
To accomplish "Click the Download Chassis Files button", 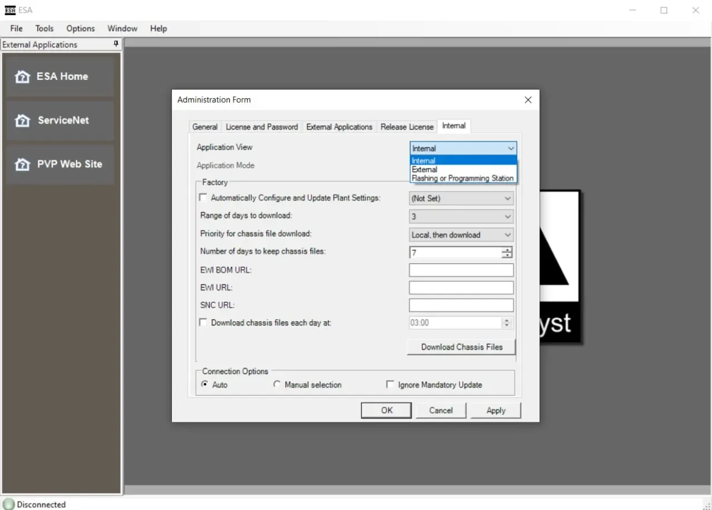I will click(461, 347).
